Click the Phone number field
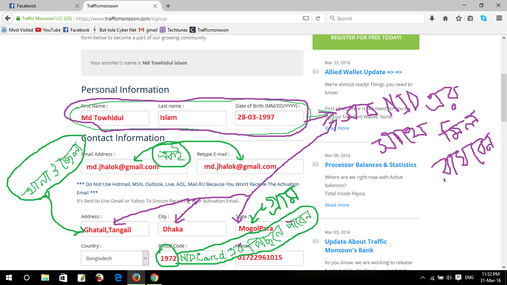The width and height of the screenshot is (507, 285). click(269, 258)
